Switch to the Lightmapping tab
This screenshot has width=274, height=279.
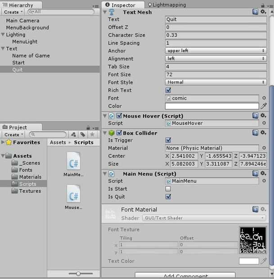[167, 5]
